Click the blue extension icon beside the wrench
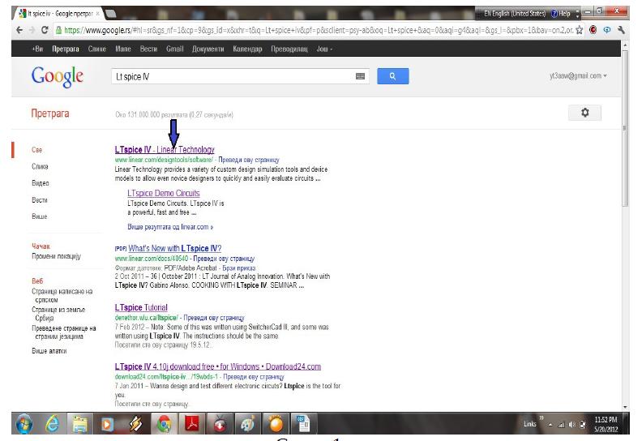The width and height of the screenshot is (642, 441). point(607,30)
